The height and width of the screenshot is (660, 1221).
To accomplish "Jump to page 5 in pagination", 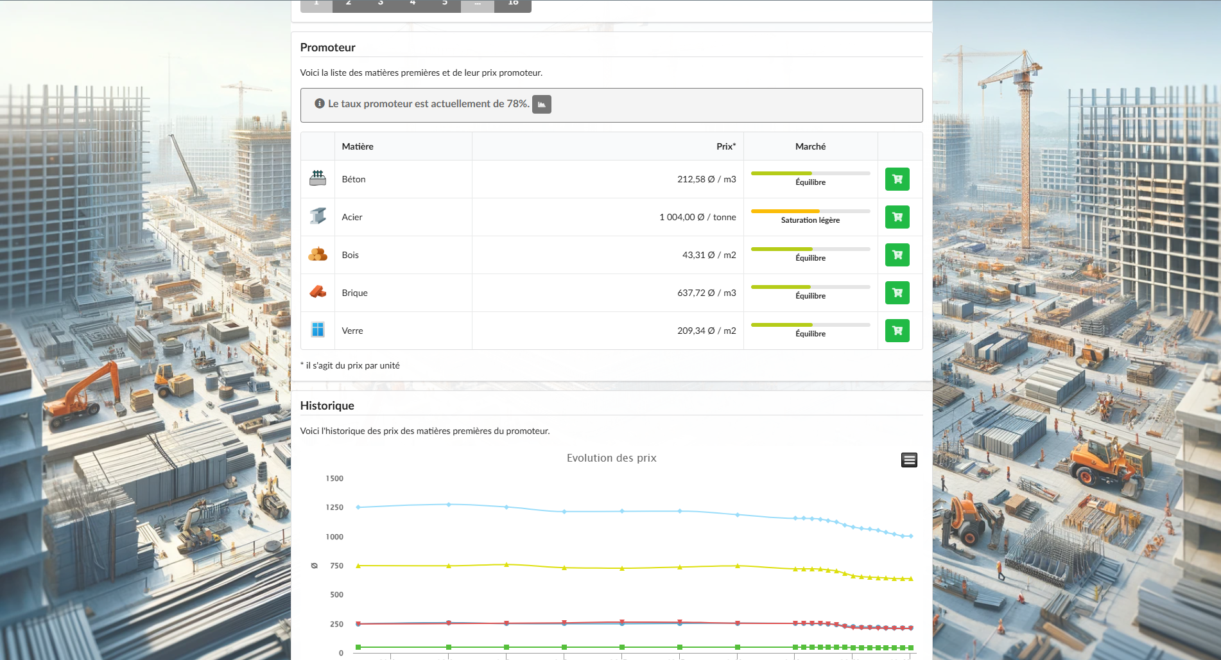I will 445,4.
